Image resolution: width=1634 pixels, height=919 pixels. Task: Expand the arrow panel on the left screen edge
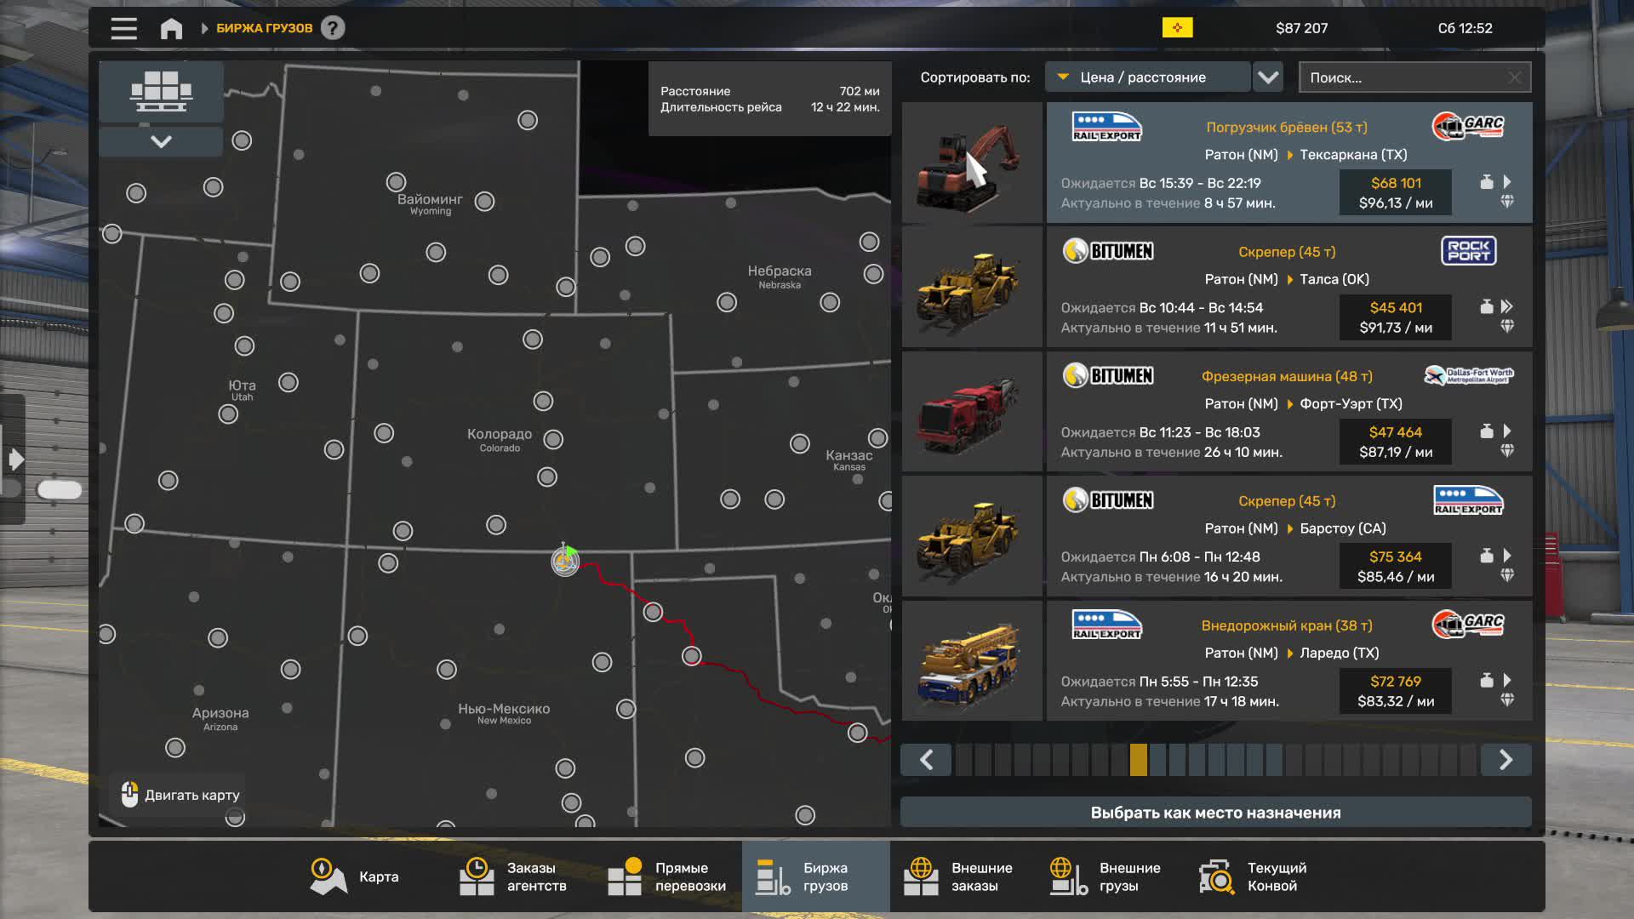(x=17, y=460)
